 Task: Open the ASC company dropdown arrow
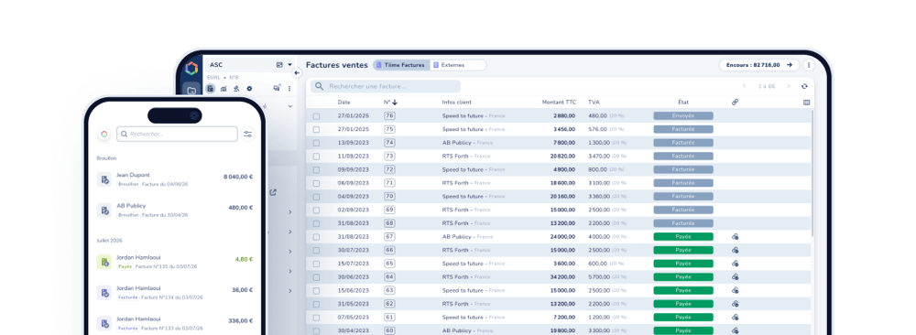(289, 65)
